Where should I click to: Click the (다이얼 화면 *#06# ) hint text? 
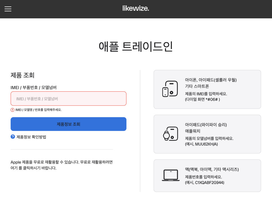tap(202, 99)
